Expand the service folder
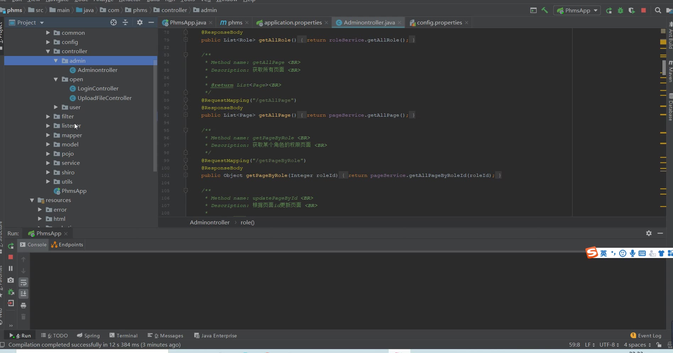The image size is (673, 353). coord(48,163)
